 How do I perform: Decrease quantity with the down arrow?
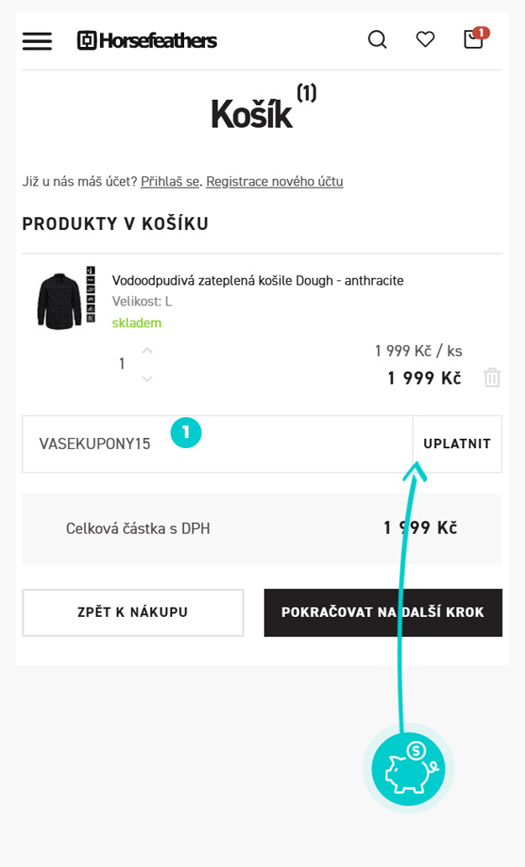[x=147, y=379]
